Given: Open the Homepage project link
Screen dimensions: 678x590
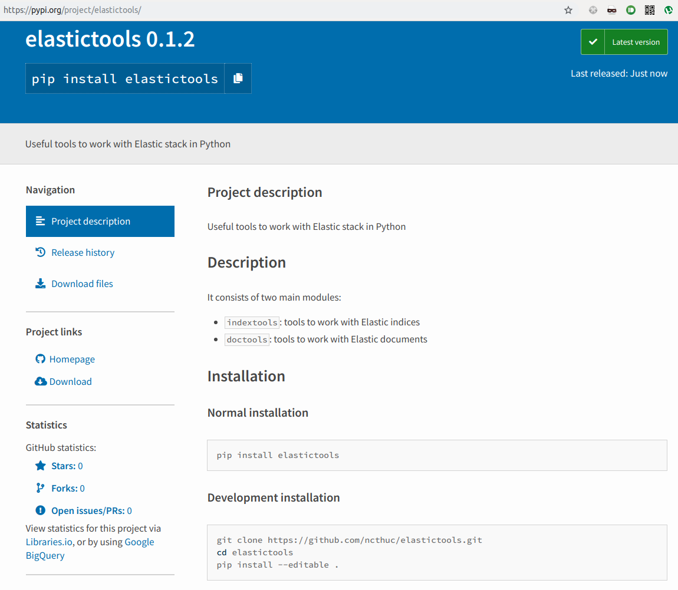Looking at the screenshot, I should click(72, 359).
